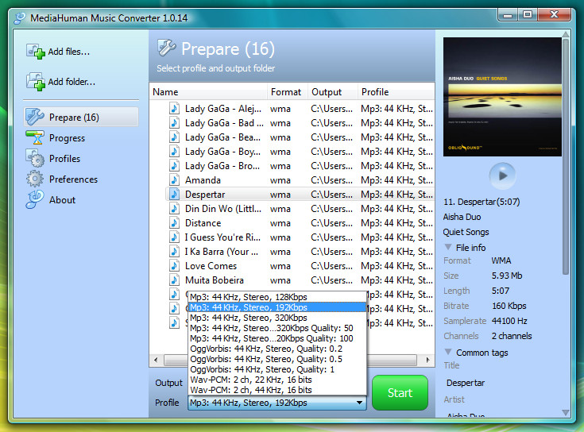This screenshot has width=584, height=432.
Task: Open the Preferences section
Action: pos(73,179)
